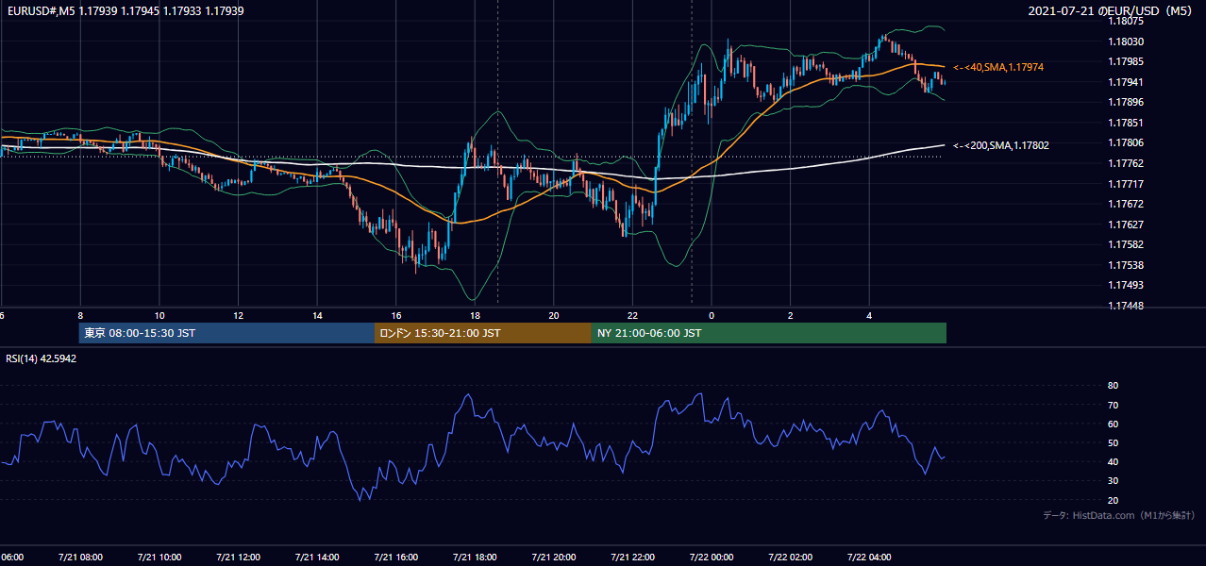Click the 7/22 00:00 time axis label
The width and height of the screenshot is (1206, 566).
[x=712, y=558]
